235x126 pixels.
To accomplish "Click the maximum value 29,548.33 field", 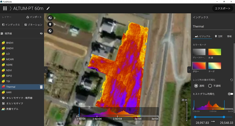I will coord(226,123).
